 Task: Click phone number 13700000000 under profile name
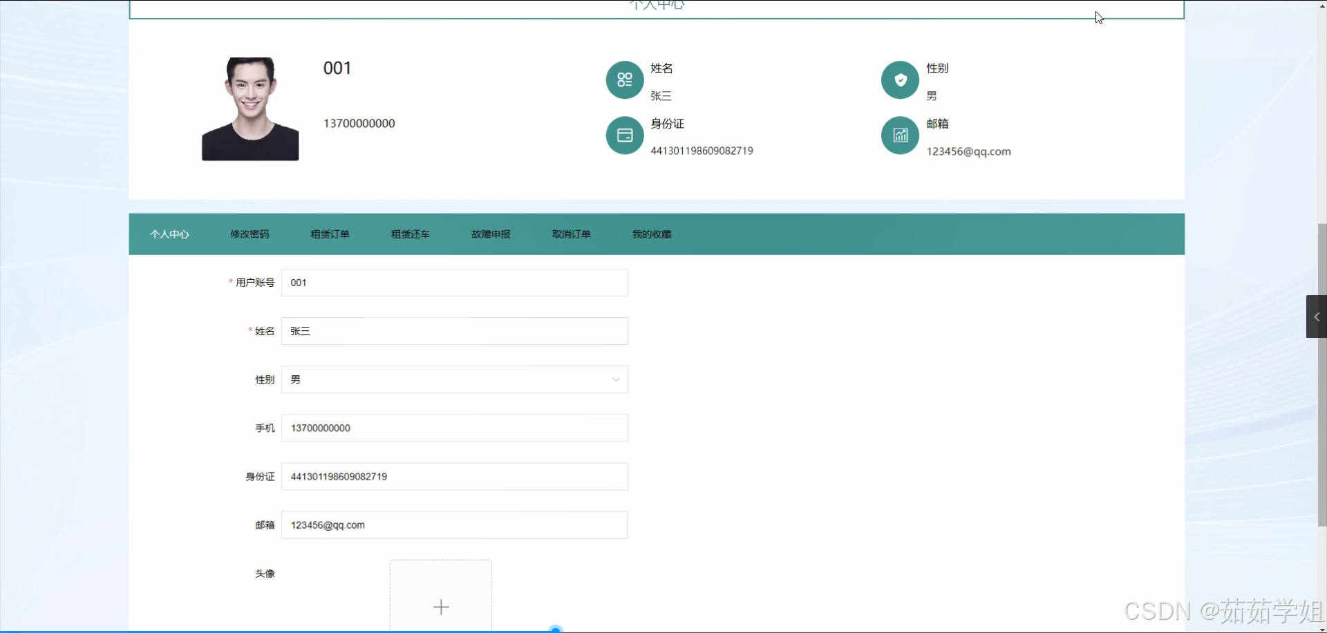[x=359, y=123]
